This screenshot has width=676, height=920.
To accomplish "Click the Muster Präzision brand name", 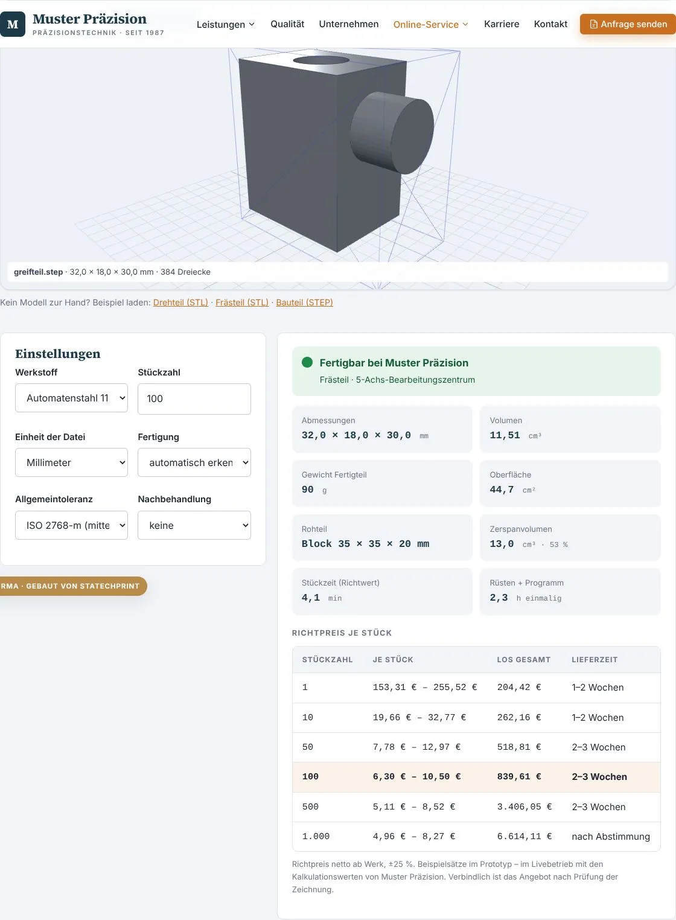I will [x=89, y=19].
